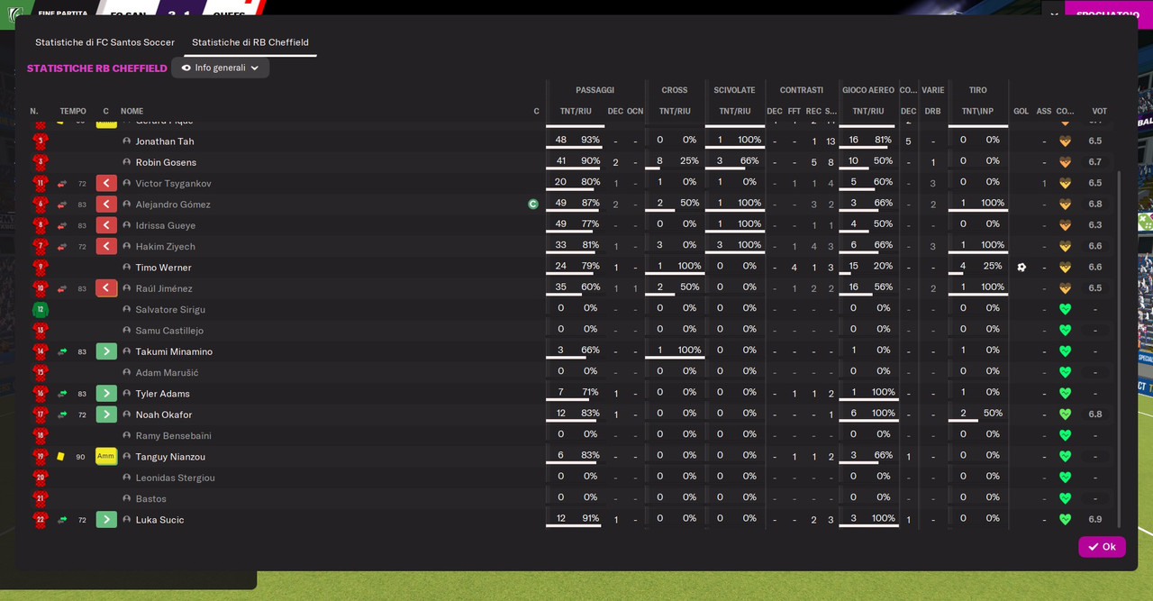This screenshot has height=601, width=1153.
Task: Click the stats table vertical scrollbar
Action: [x=1120, y=348]
